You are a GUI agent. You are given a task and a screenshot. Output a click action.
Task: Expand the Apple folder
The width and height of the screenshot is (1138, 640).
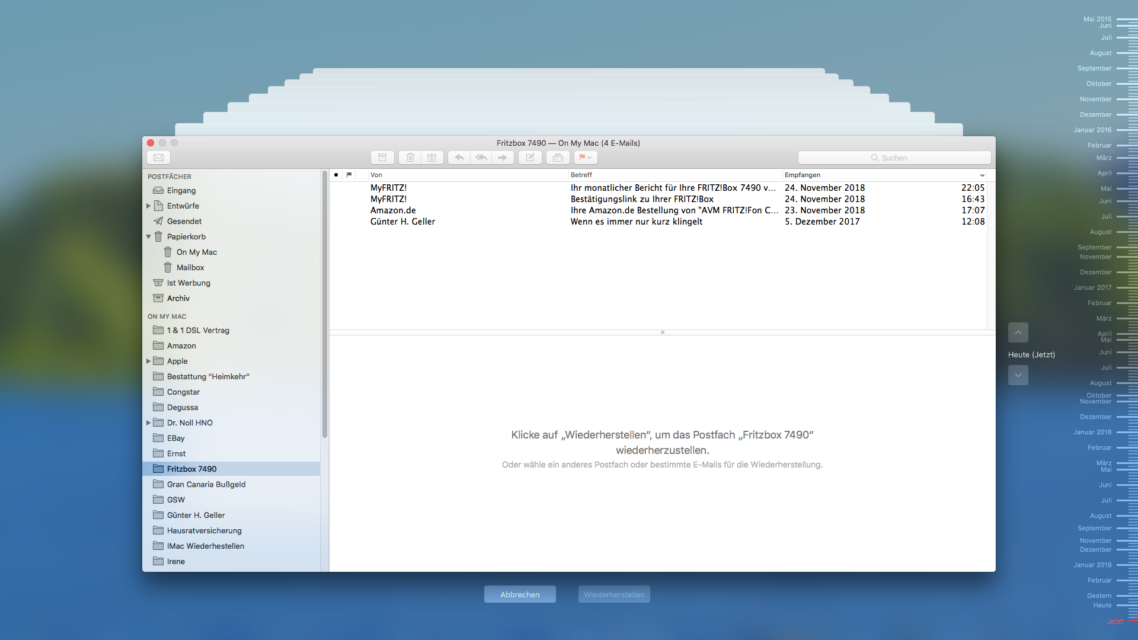(148, 361)
